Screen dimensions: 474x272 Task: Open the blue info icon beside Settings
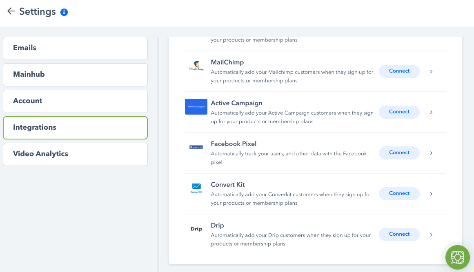(x=64, y=12)
